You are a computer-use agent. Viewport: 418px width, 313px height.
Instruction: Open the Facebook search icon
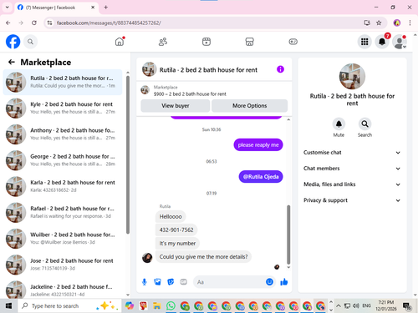pos(30,42)
